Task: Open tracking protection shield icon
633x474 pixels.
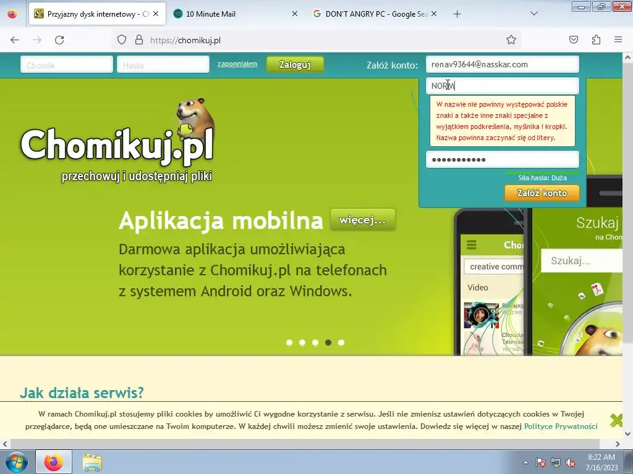Action: coord(122,40)
